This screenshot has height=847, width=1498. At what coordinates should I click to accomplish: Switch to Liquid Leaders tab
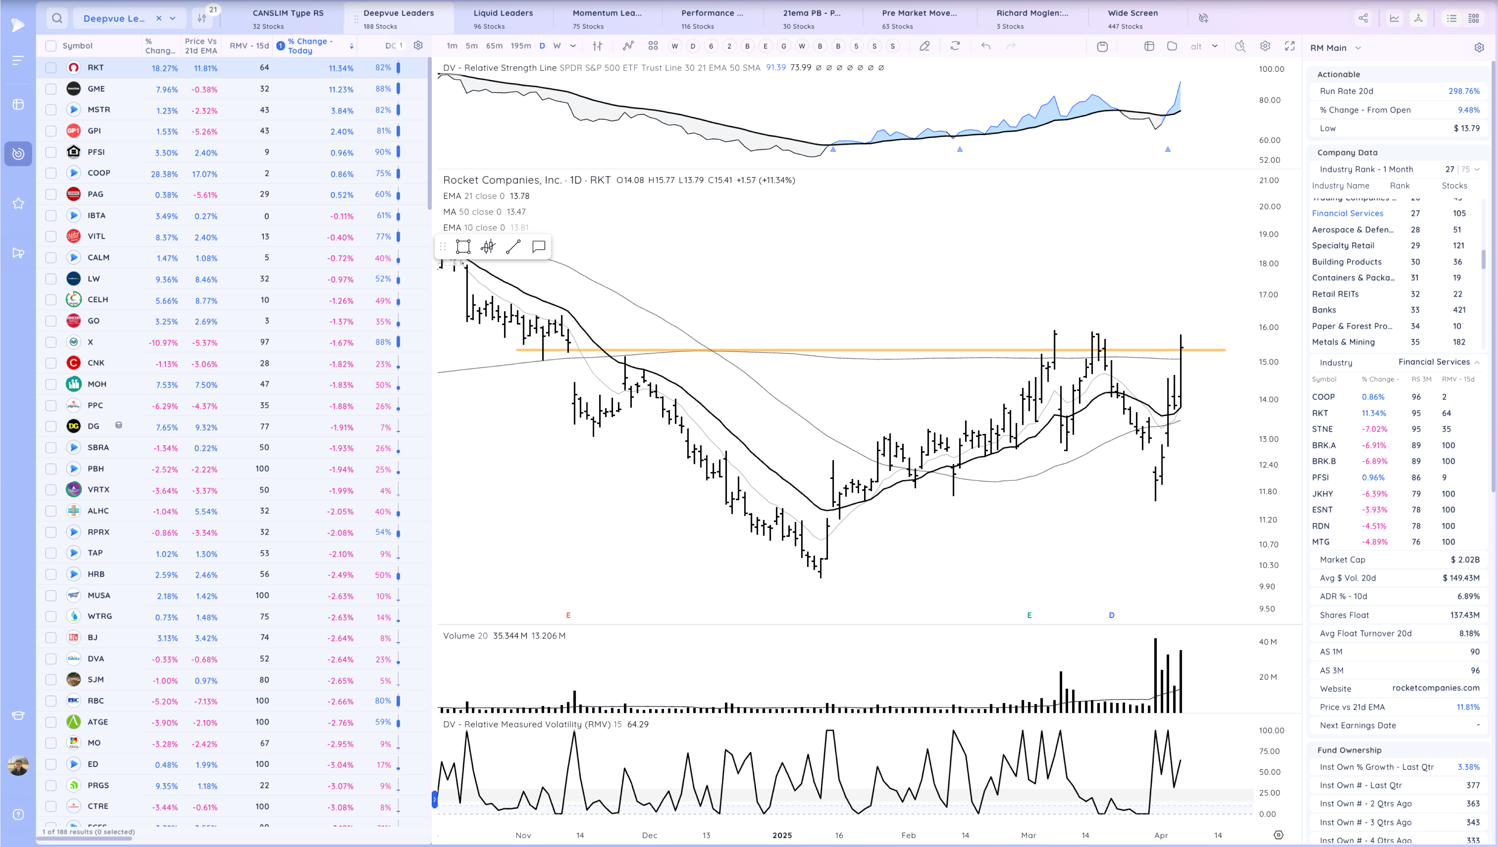tap(503, 19)
